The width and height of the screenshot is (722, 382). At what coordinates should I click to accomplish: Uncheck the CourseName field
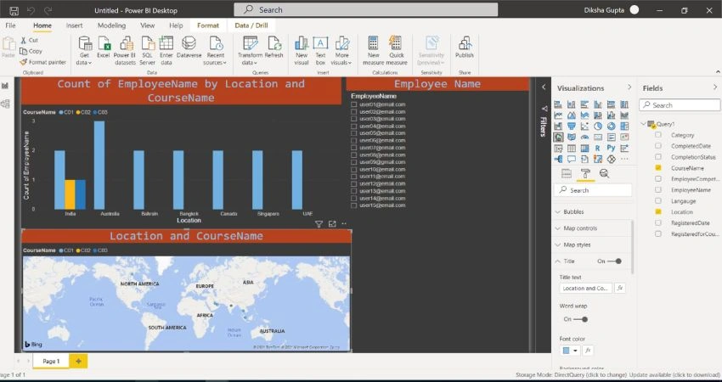tap(658, 168)
